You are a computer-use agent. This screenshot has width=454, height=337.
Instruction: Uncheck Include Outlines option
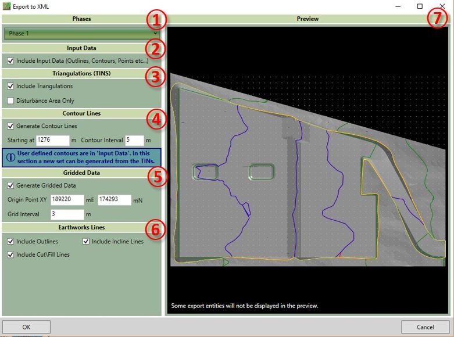11,241
